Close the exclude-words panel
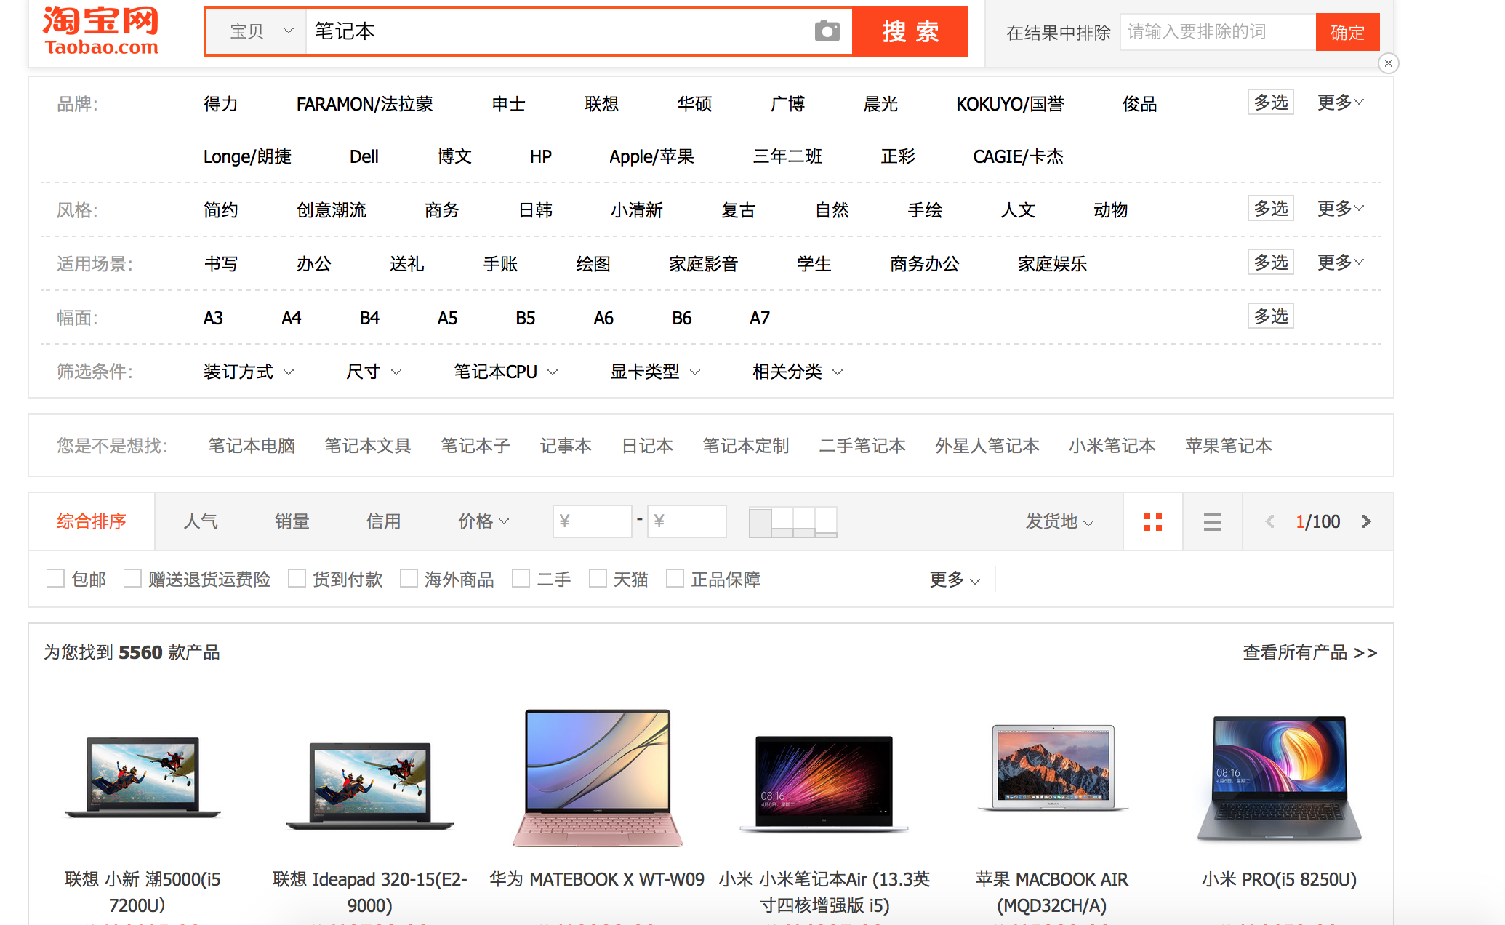This screenshot has height=925, width=1505. 1388,63
